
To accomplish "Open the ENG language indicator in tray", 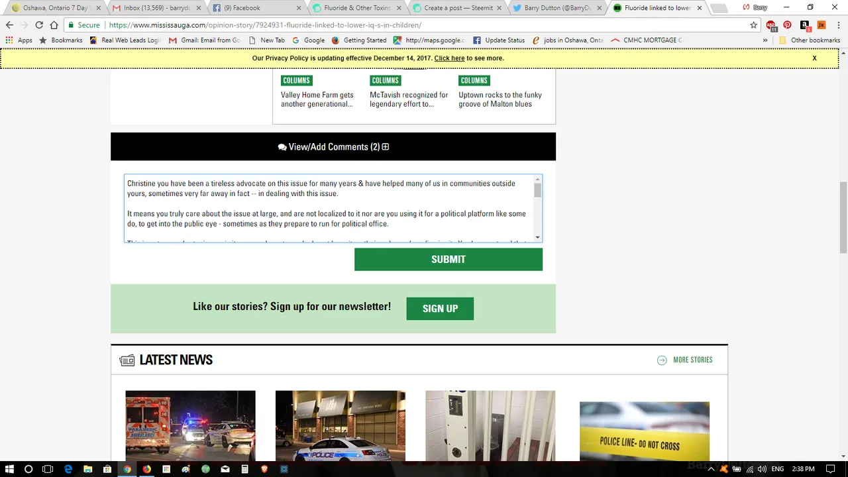I will pos(778,469).
